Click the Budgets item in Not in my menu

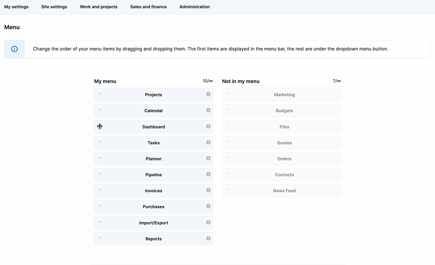coord(281,111)
